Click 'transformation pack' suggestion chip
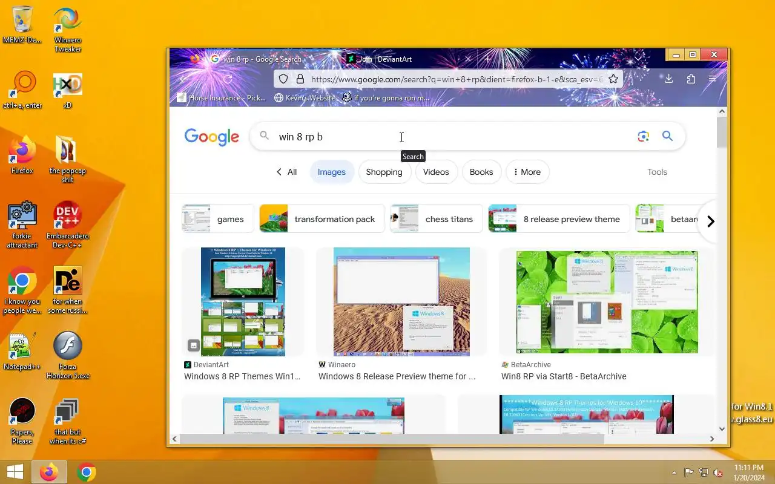The height and width of the screenshot is (484, 775). click(x=322, y=219)
